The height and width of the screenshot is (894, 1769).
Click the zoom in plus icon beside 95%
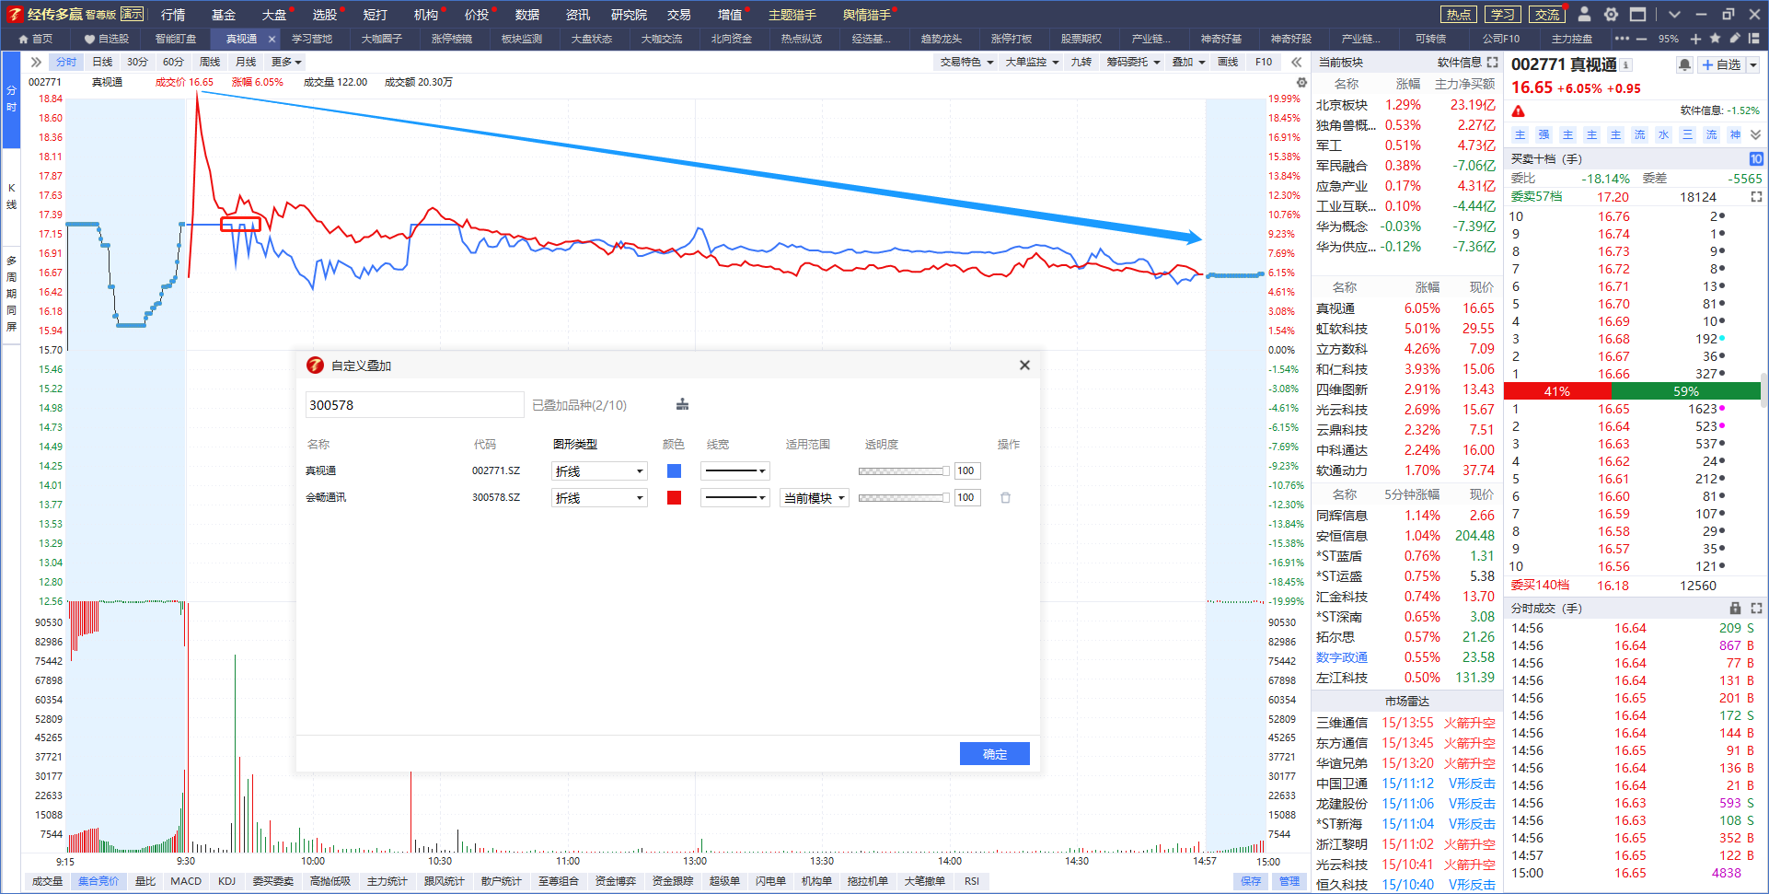tap(1695, 39)
